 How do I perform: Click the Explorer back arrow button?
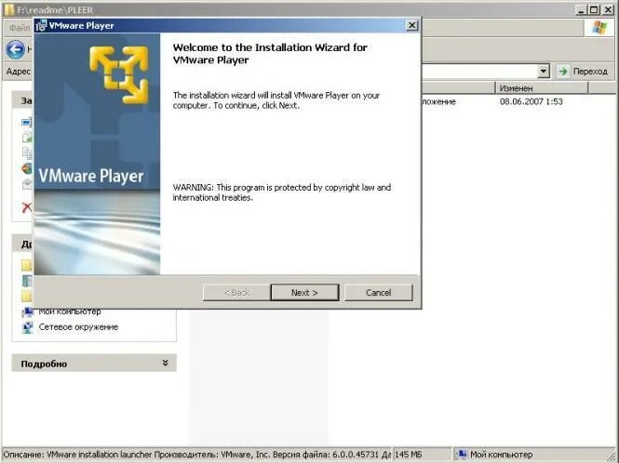click(16, 49)
